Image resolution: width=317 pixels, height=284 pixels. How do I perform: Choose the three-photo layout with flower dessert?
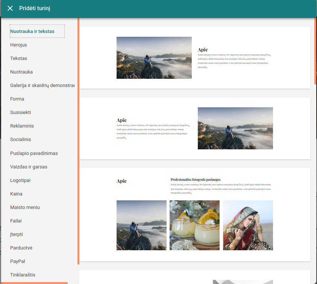point(194,215)
